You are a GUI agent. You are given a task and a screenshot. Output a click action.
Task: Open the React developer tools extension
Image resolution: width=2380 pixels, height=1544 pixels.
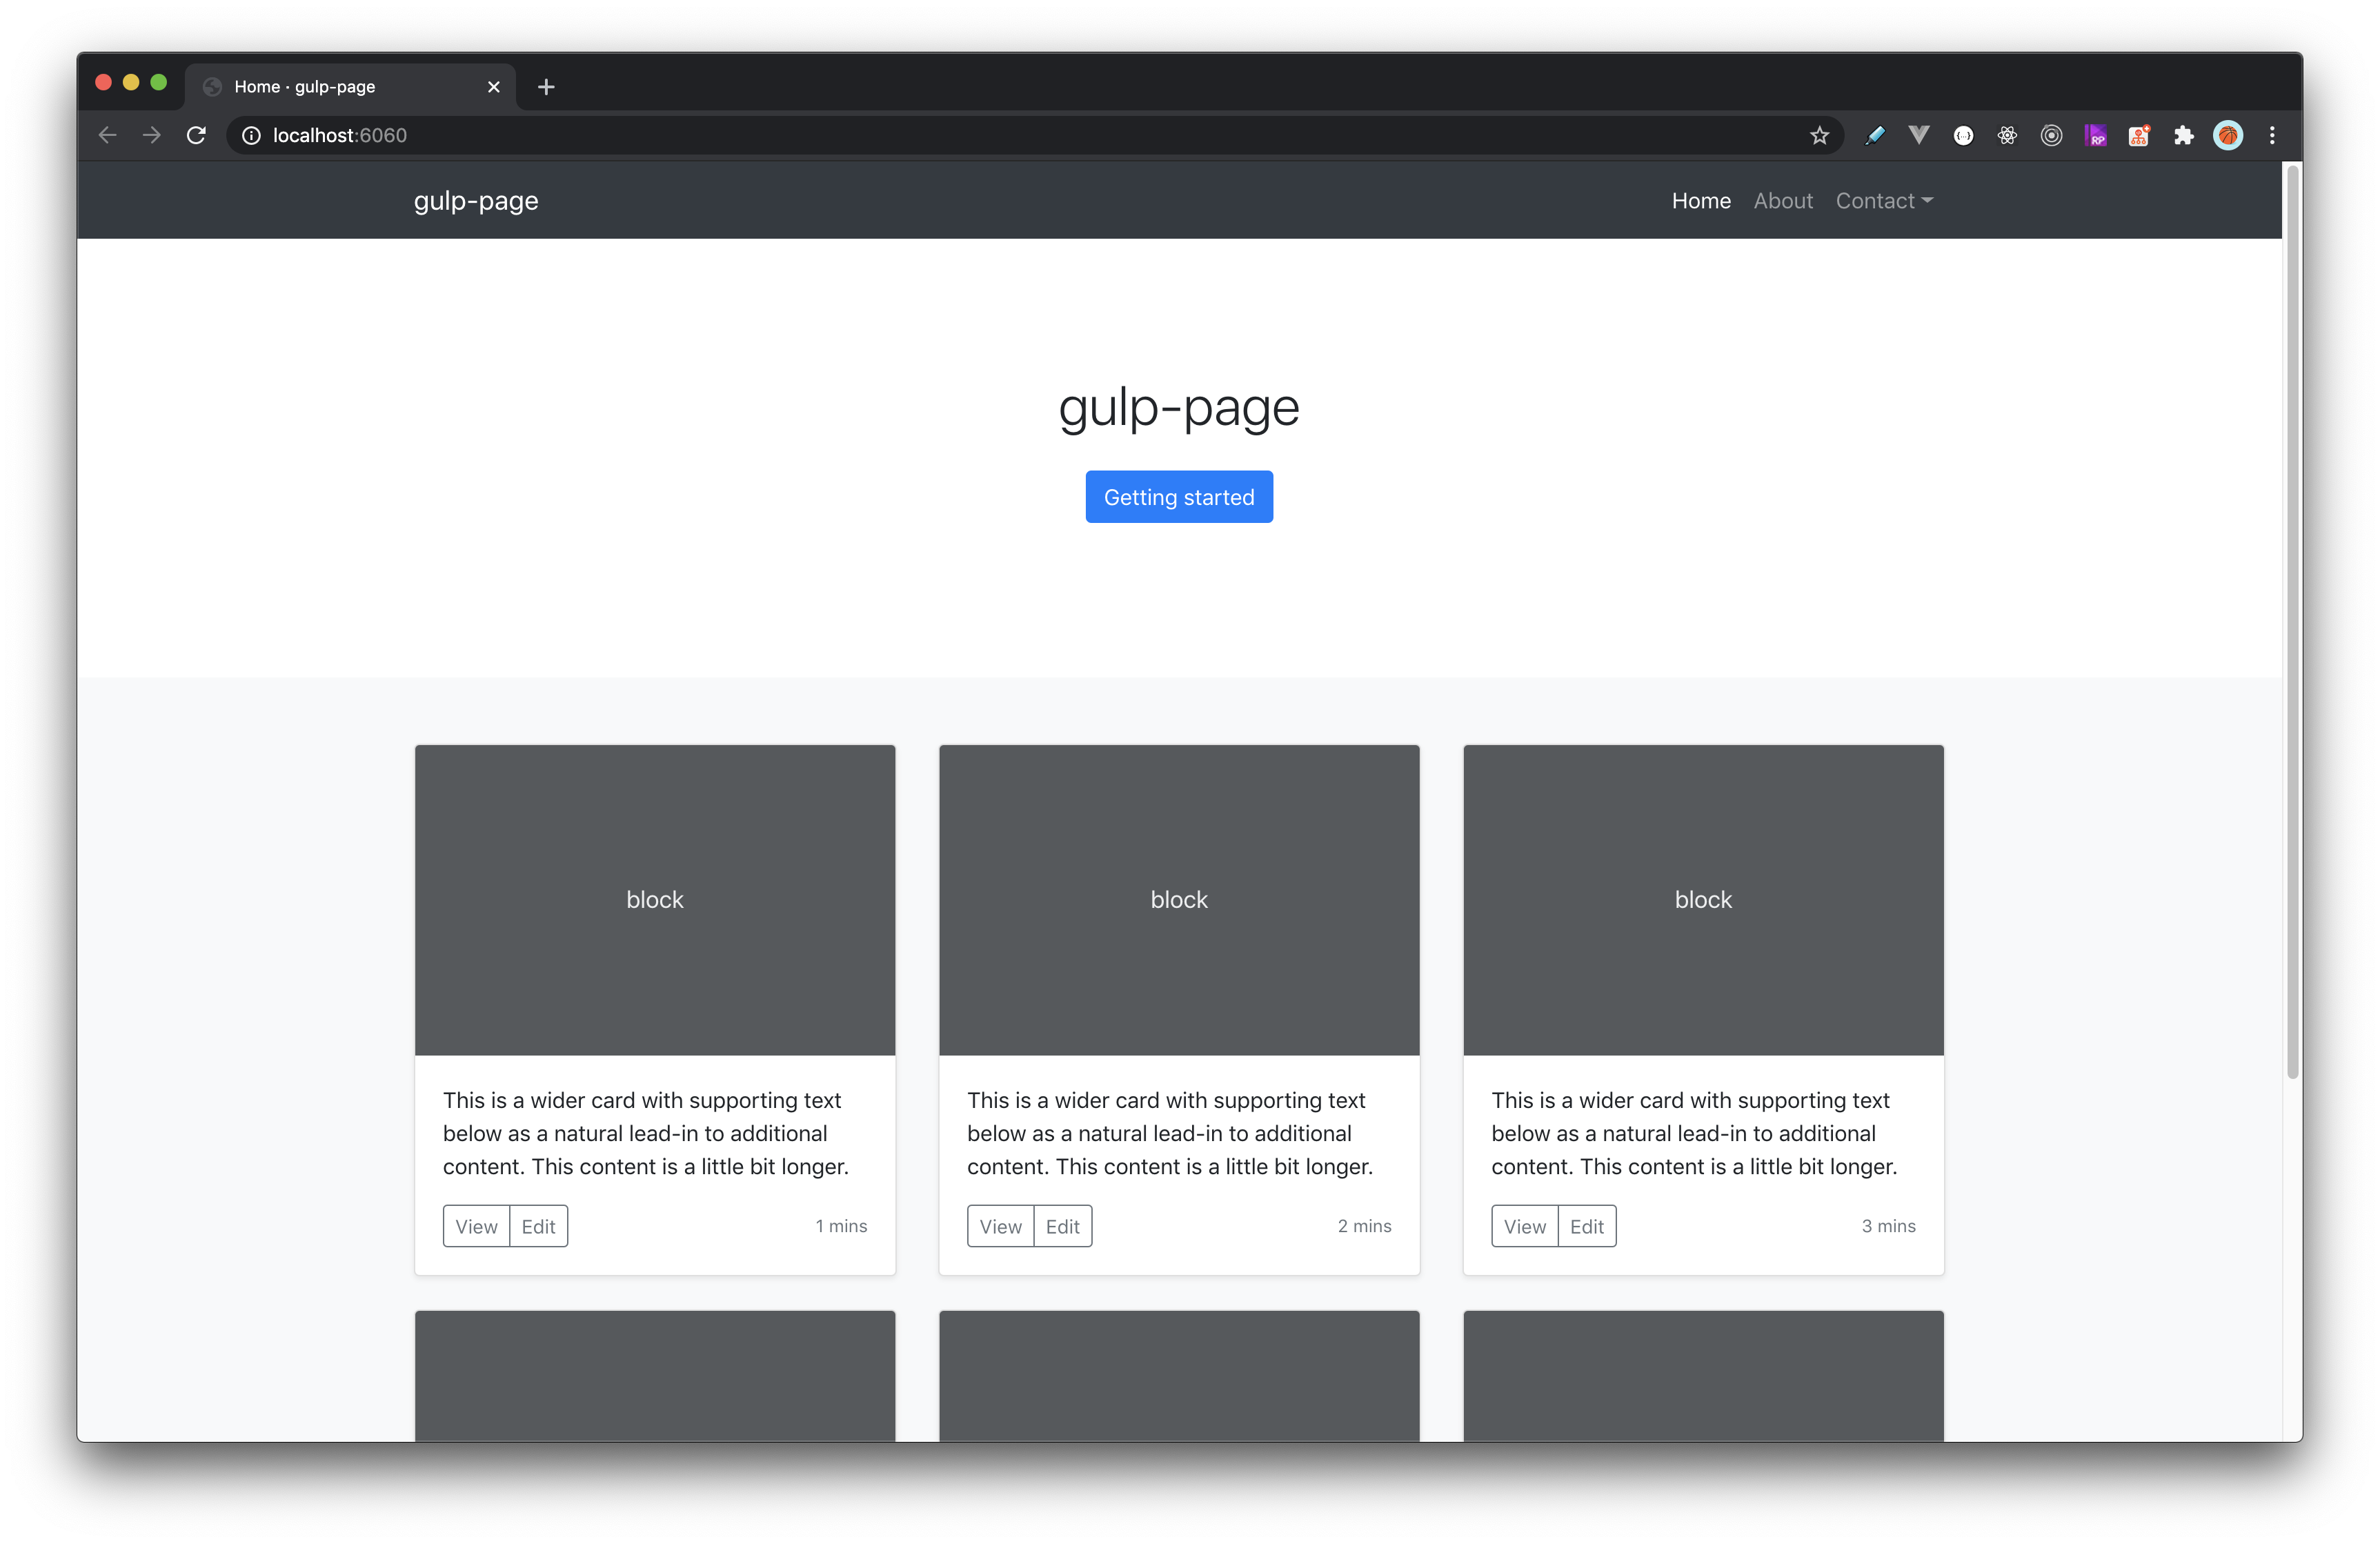coord(2007,135)
